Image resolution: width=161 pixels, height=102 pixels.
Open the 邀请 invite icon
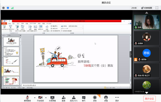click(63, 97)
